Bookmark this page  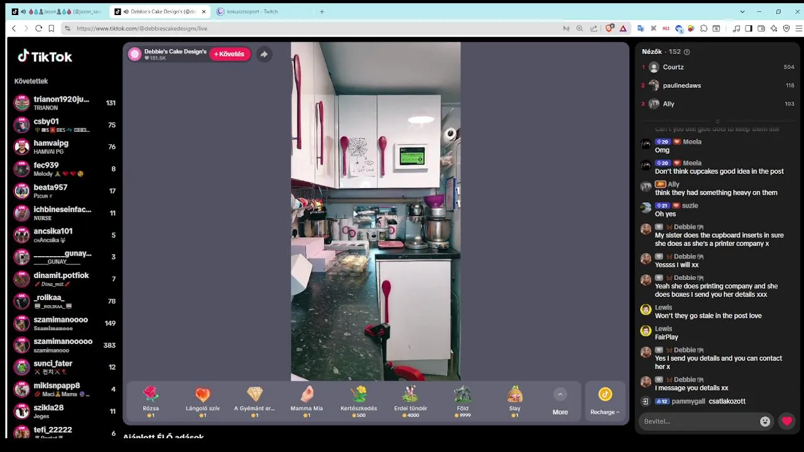52,28
